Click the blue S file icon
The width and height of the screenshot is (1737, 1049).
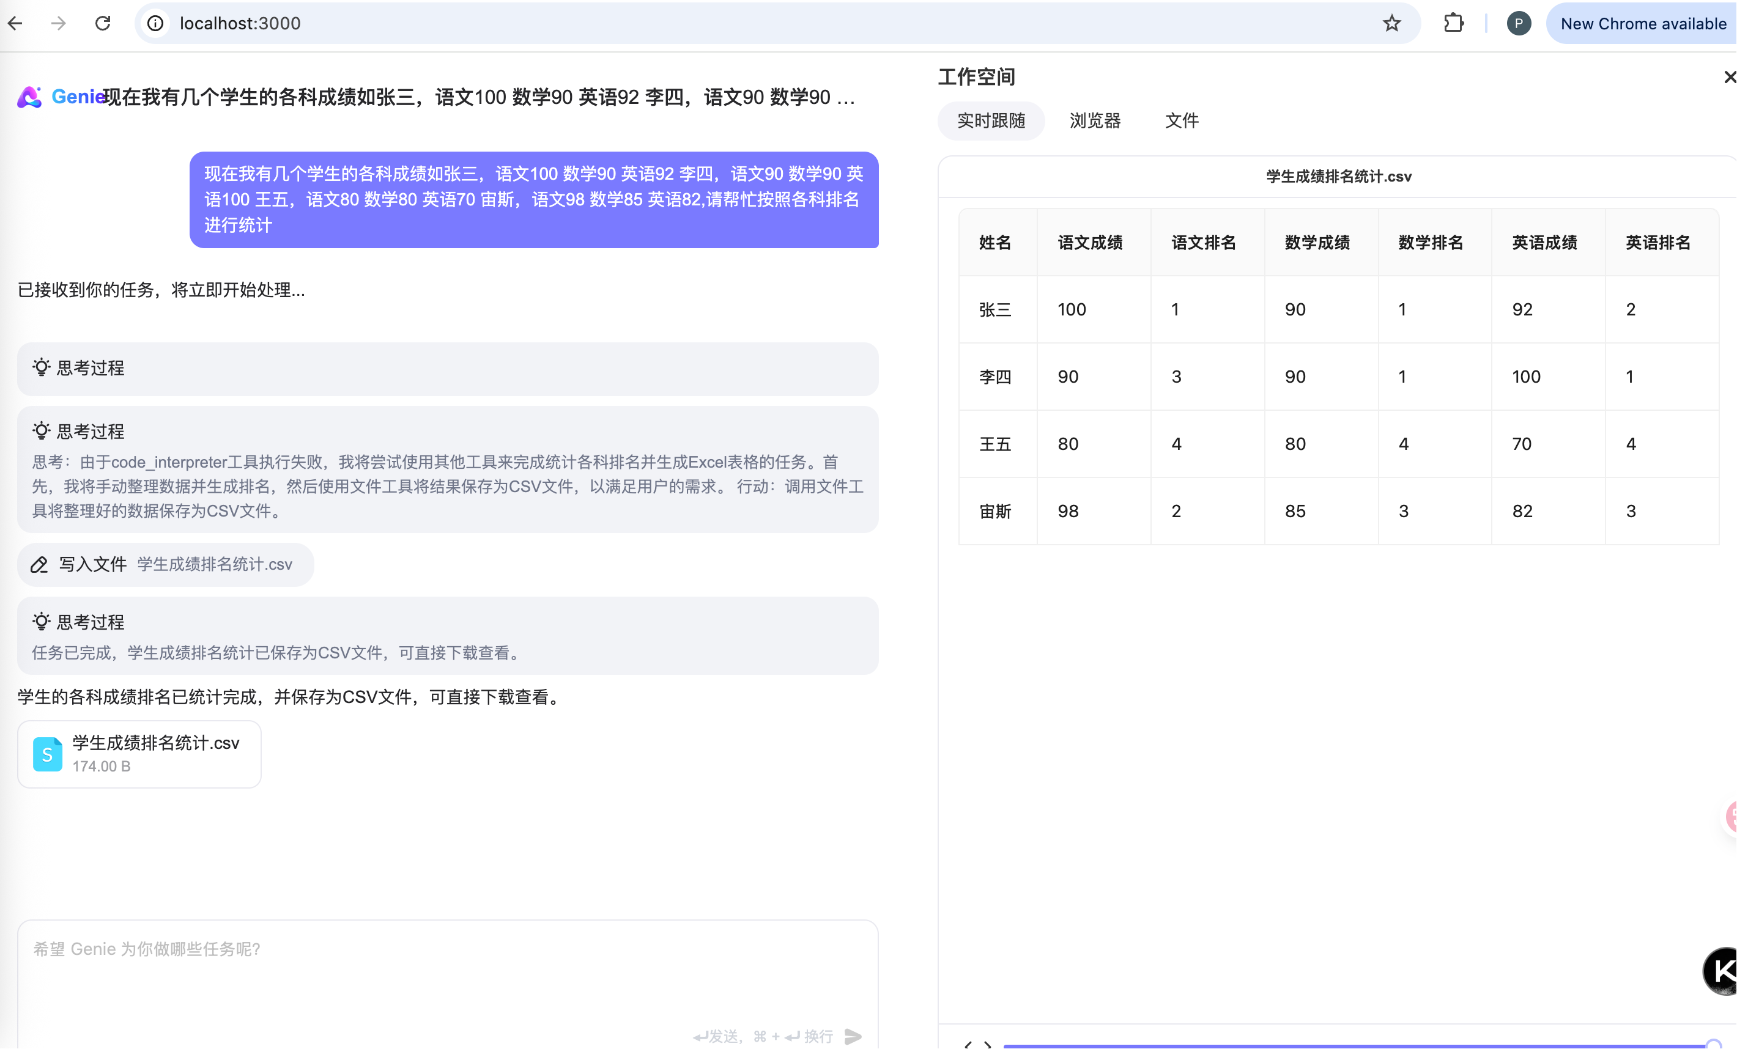47,754
